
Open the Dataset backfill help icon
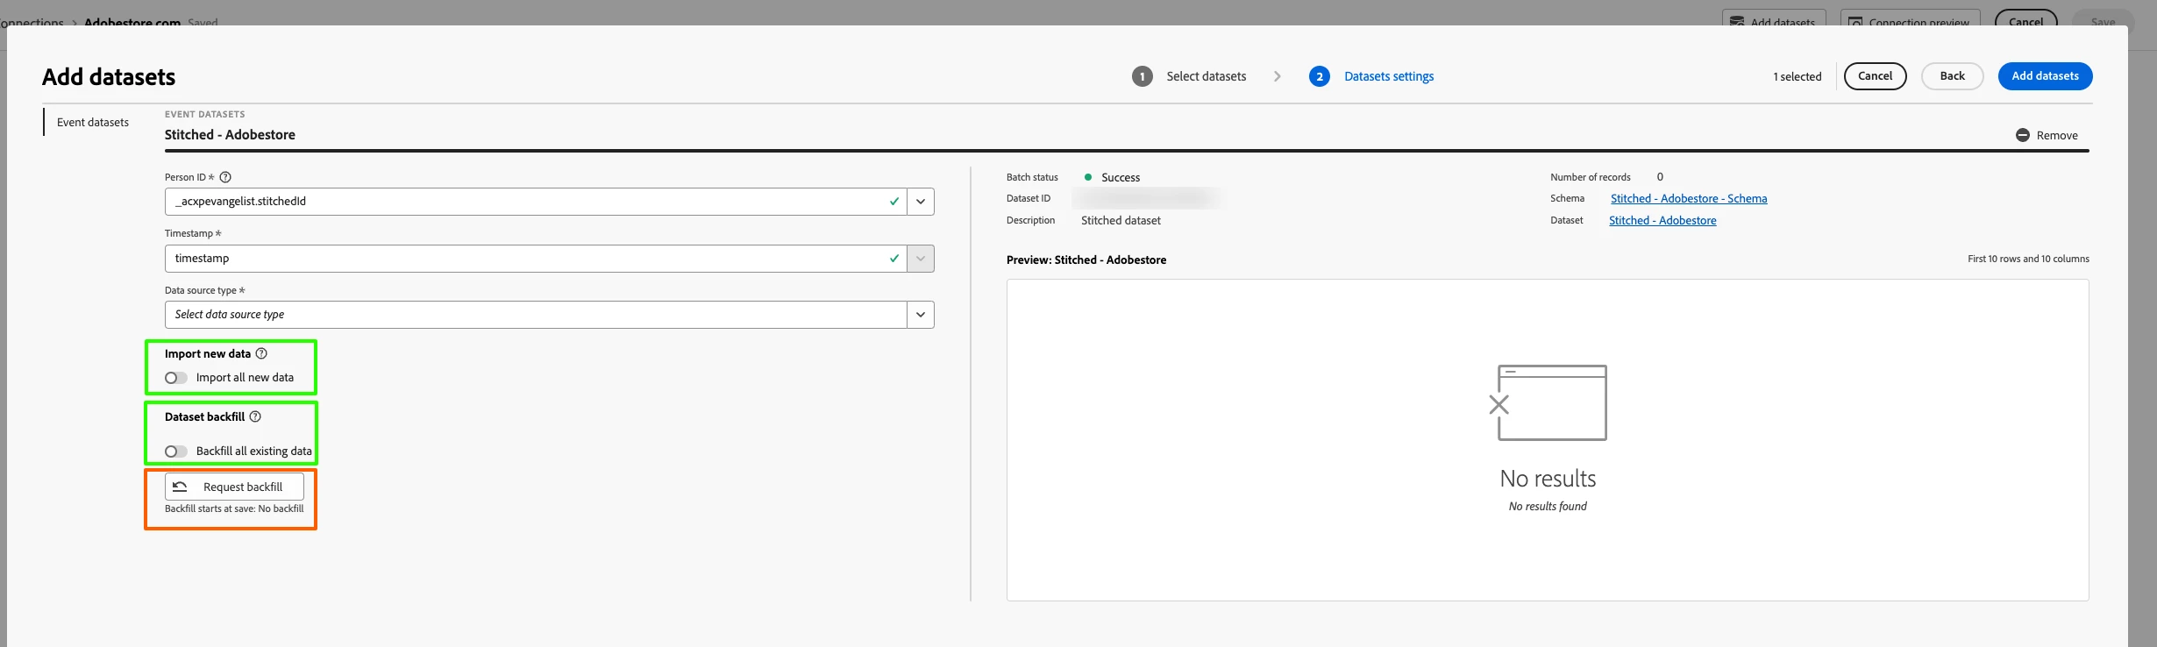(x=255, y=416)
